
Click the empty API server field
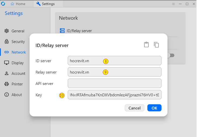pyautogui.click(x=115, y=83)
